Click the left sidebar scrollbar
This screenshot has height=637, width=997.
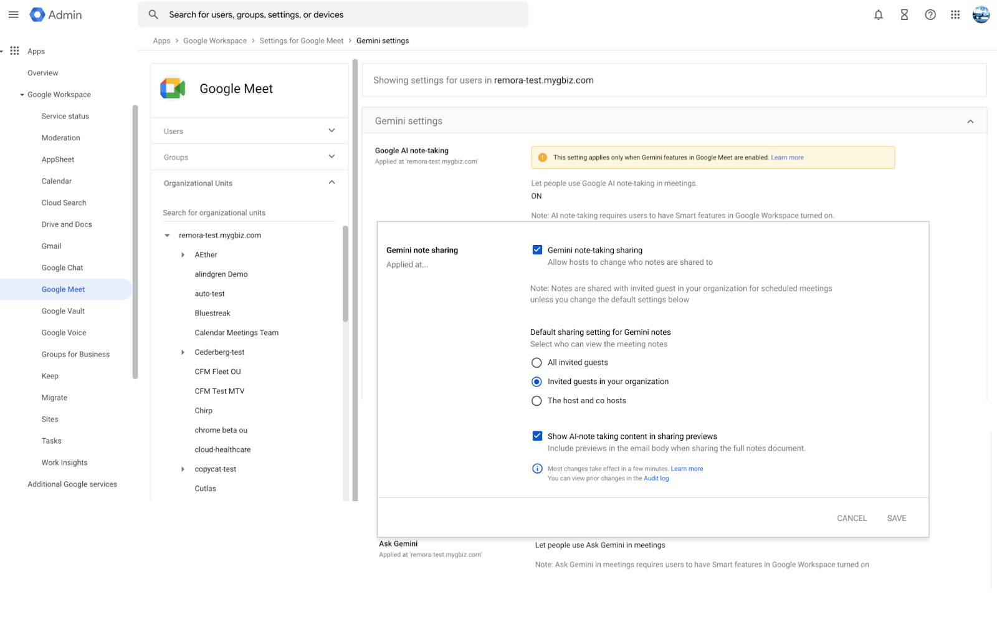135,242
